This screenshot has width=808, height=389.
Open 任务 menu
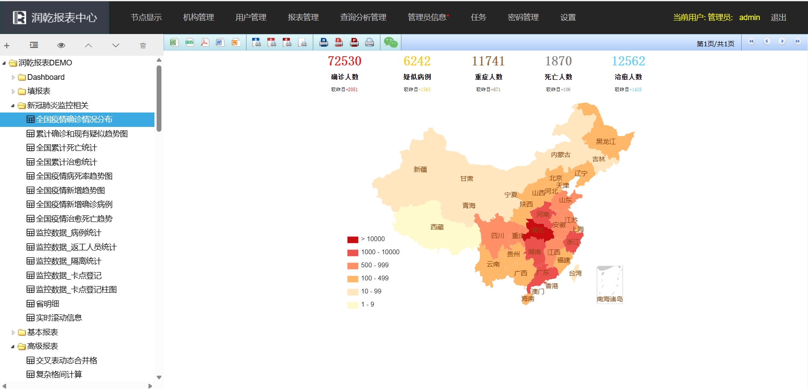478,17
